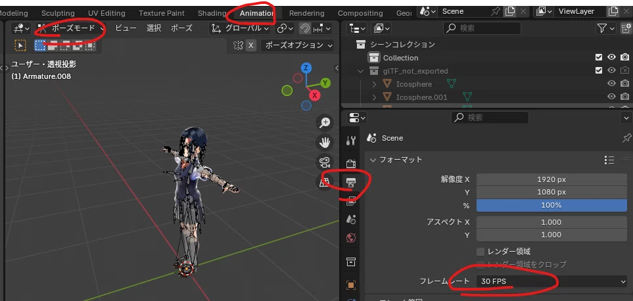Collapse フォーマット panel
This screenshot has height=301, width=633.
click(373, 160)
